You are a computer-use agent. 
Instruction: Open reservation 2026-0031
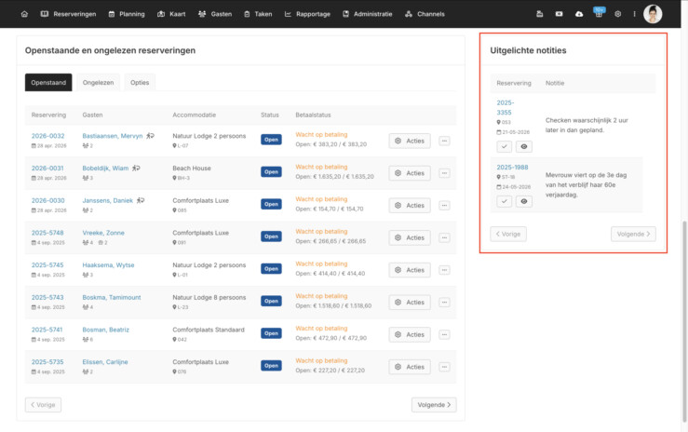coord(47,168)
